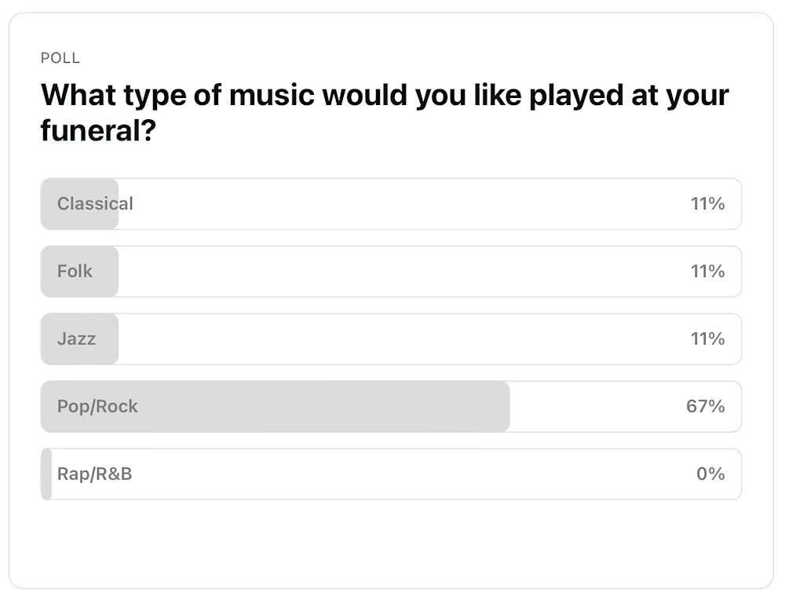Choose Jazz in the poll
This screenshot has height=599, width=785.
coord(390,339)
